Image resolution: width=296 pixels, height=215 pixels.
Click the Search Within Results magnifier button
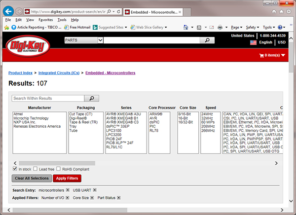click(91, 98)
